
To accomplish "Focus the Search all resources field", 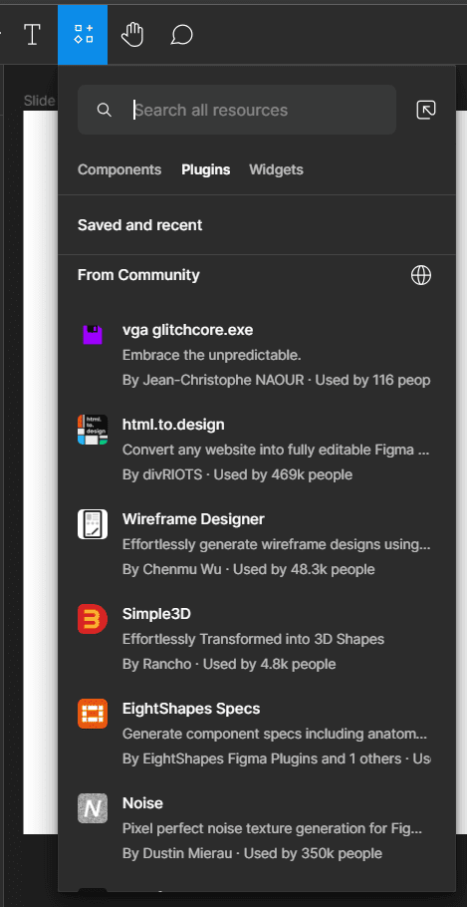I will click(237, 110).
